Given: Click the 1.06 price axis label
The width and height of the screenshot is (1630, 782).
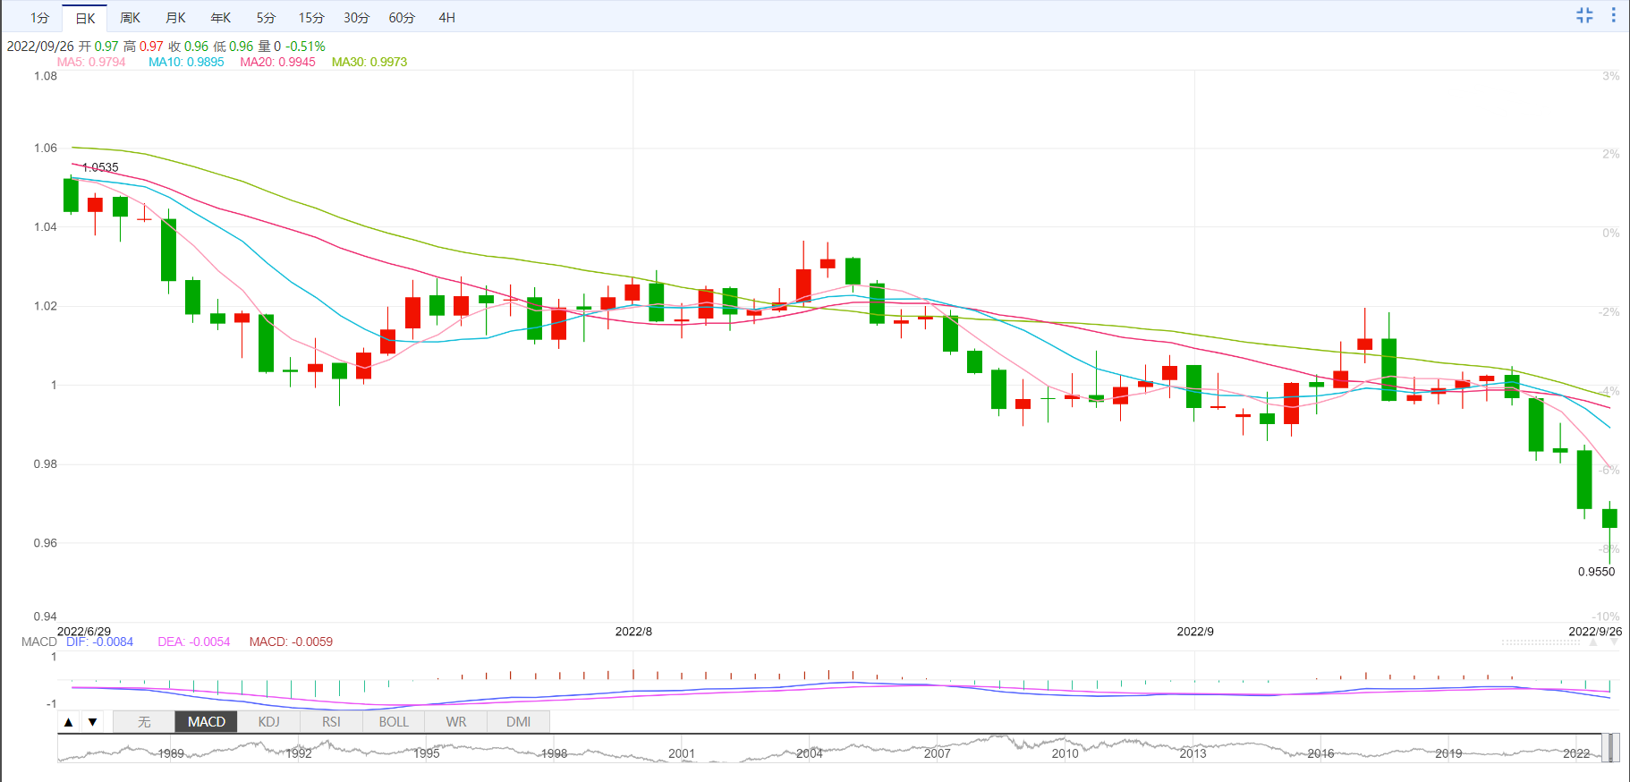Looking at the screenshot, I should click(46, 148).
